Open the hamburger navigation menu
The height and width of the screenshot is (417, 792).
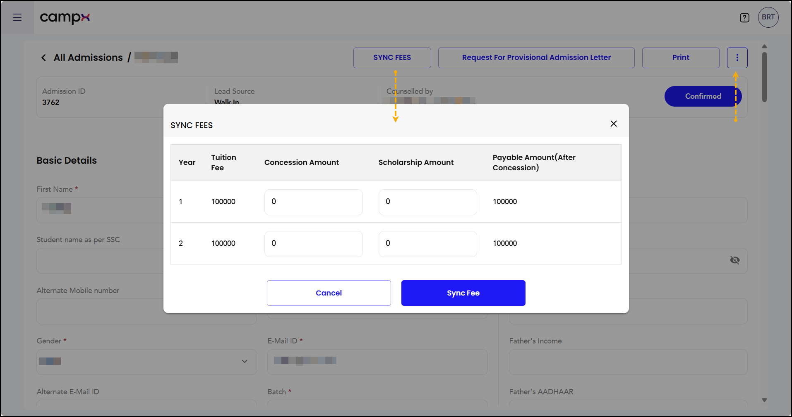pyautogui.click(x=17, y=17)
